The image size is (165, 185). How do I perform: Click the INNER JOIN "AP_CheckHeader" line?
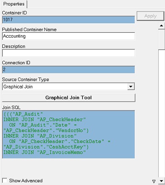coord(45,119)
